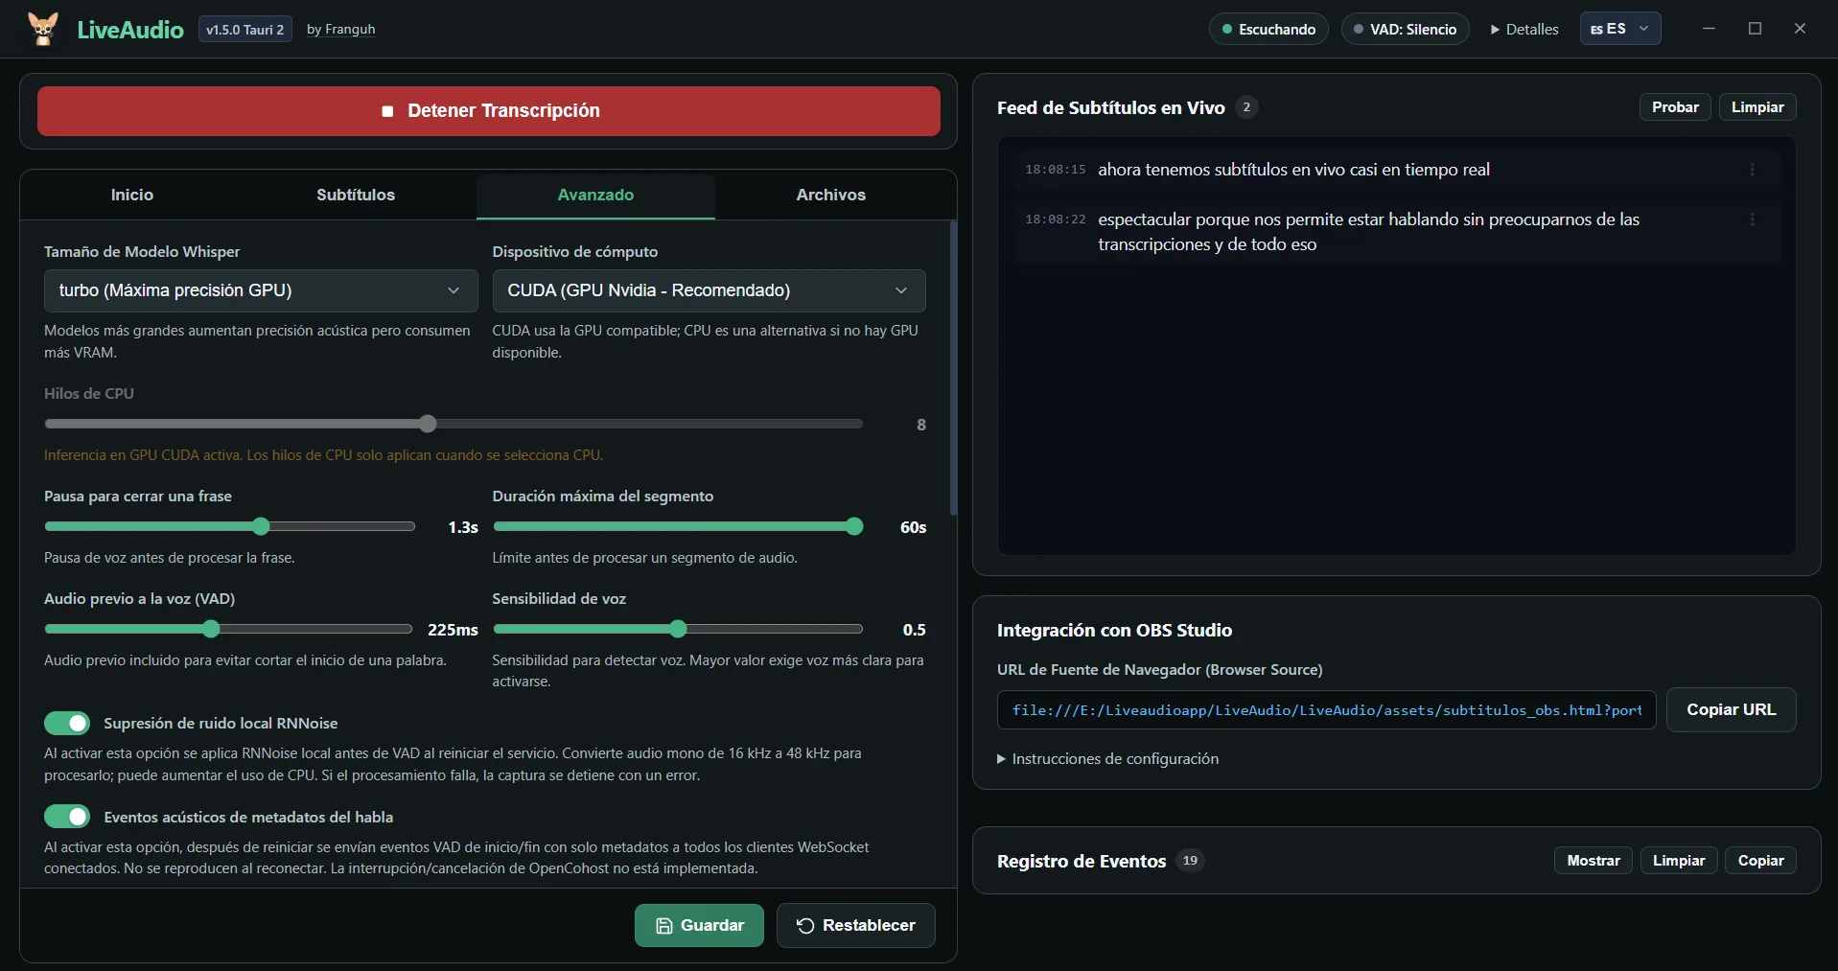The image size is (1838, 971).
Task: Toggle speech metadata acoustic events switch
Action: coord(67,817)
